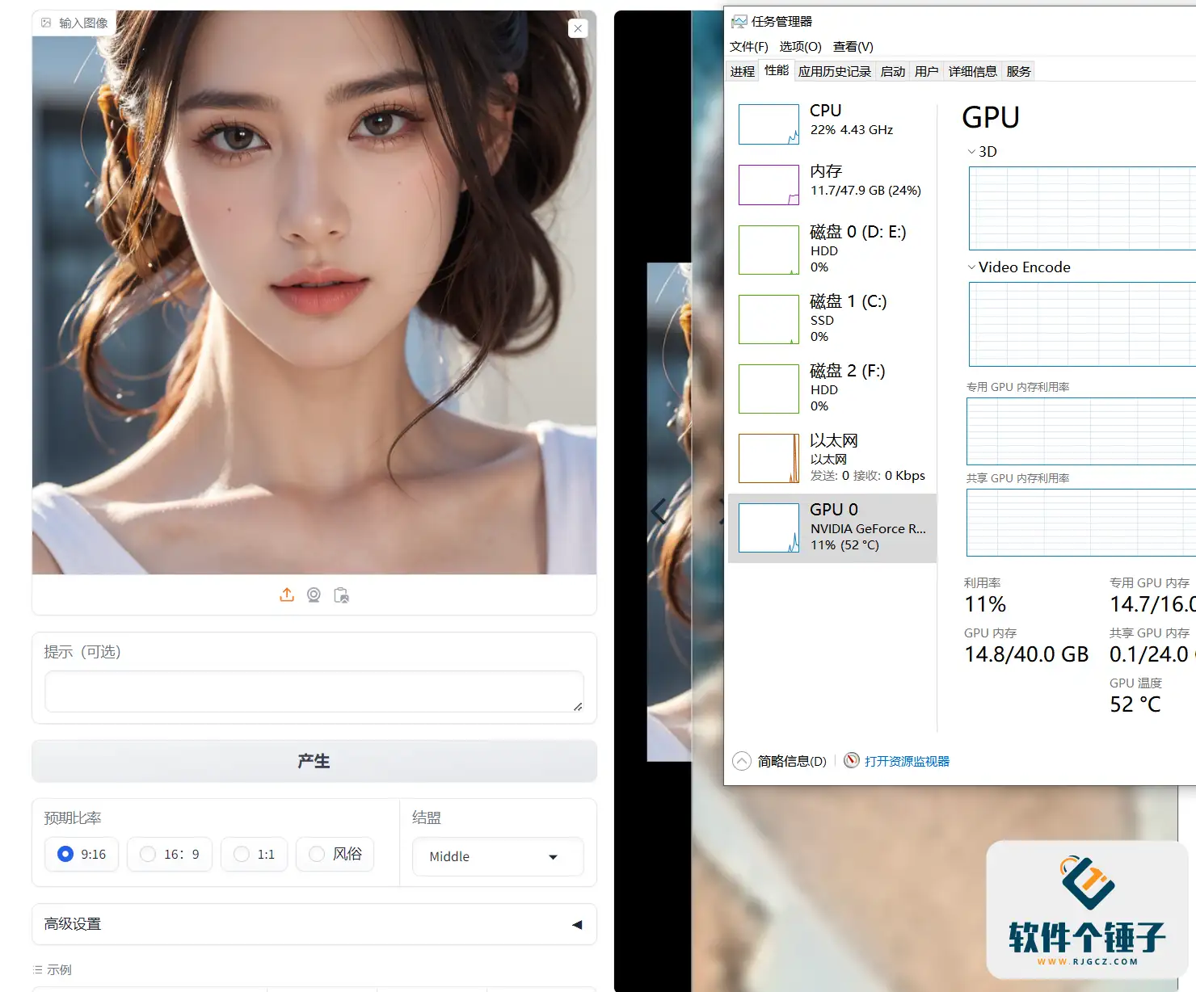Click the GPU 0 mini usage graph
Viewport: 1196px width, 992px height.
coord(769,528)
